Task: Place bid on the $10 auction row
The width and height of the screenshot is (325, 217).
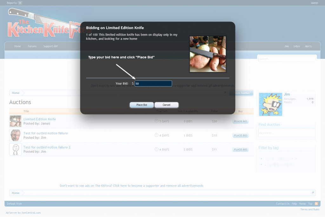Action: coord(241,135)
